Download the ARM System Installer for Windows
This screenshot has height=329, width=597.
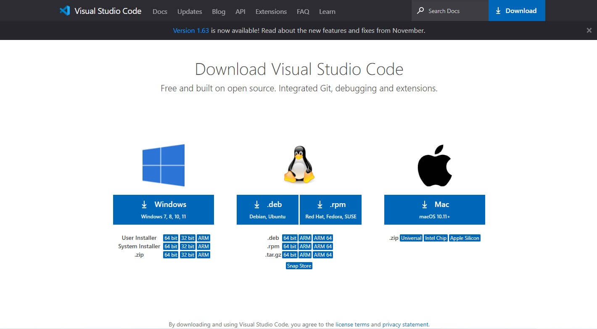pos(203,246)
